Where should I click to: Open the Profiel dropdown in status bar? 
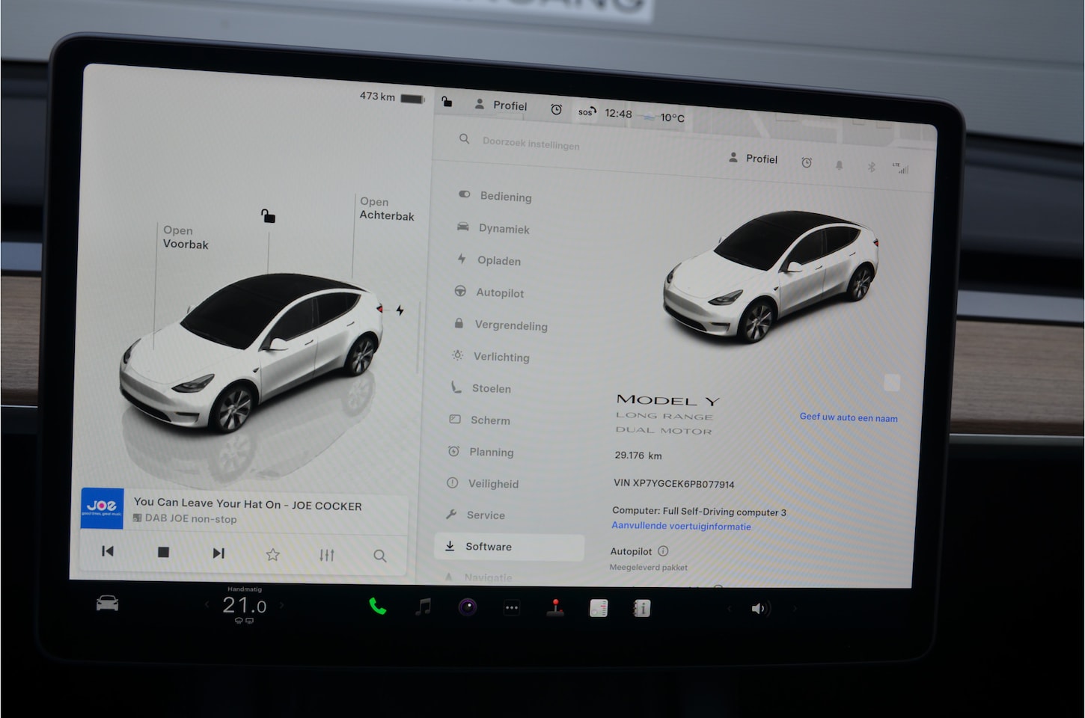[501, 105]
